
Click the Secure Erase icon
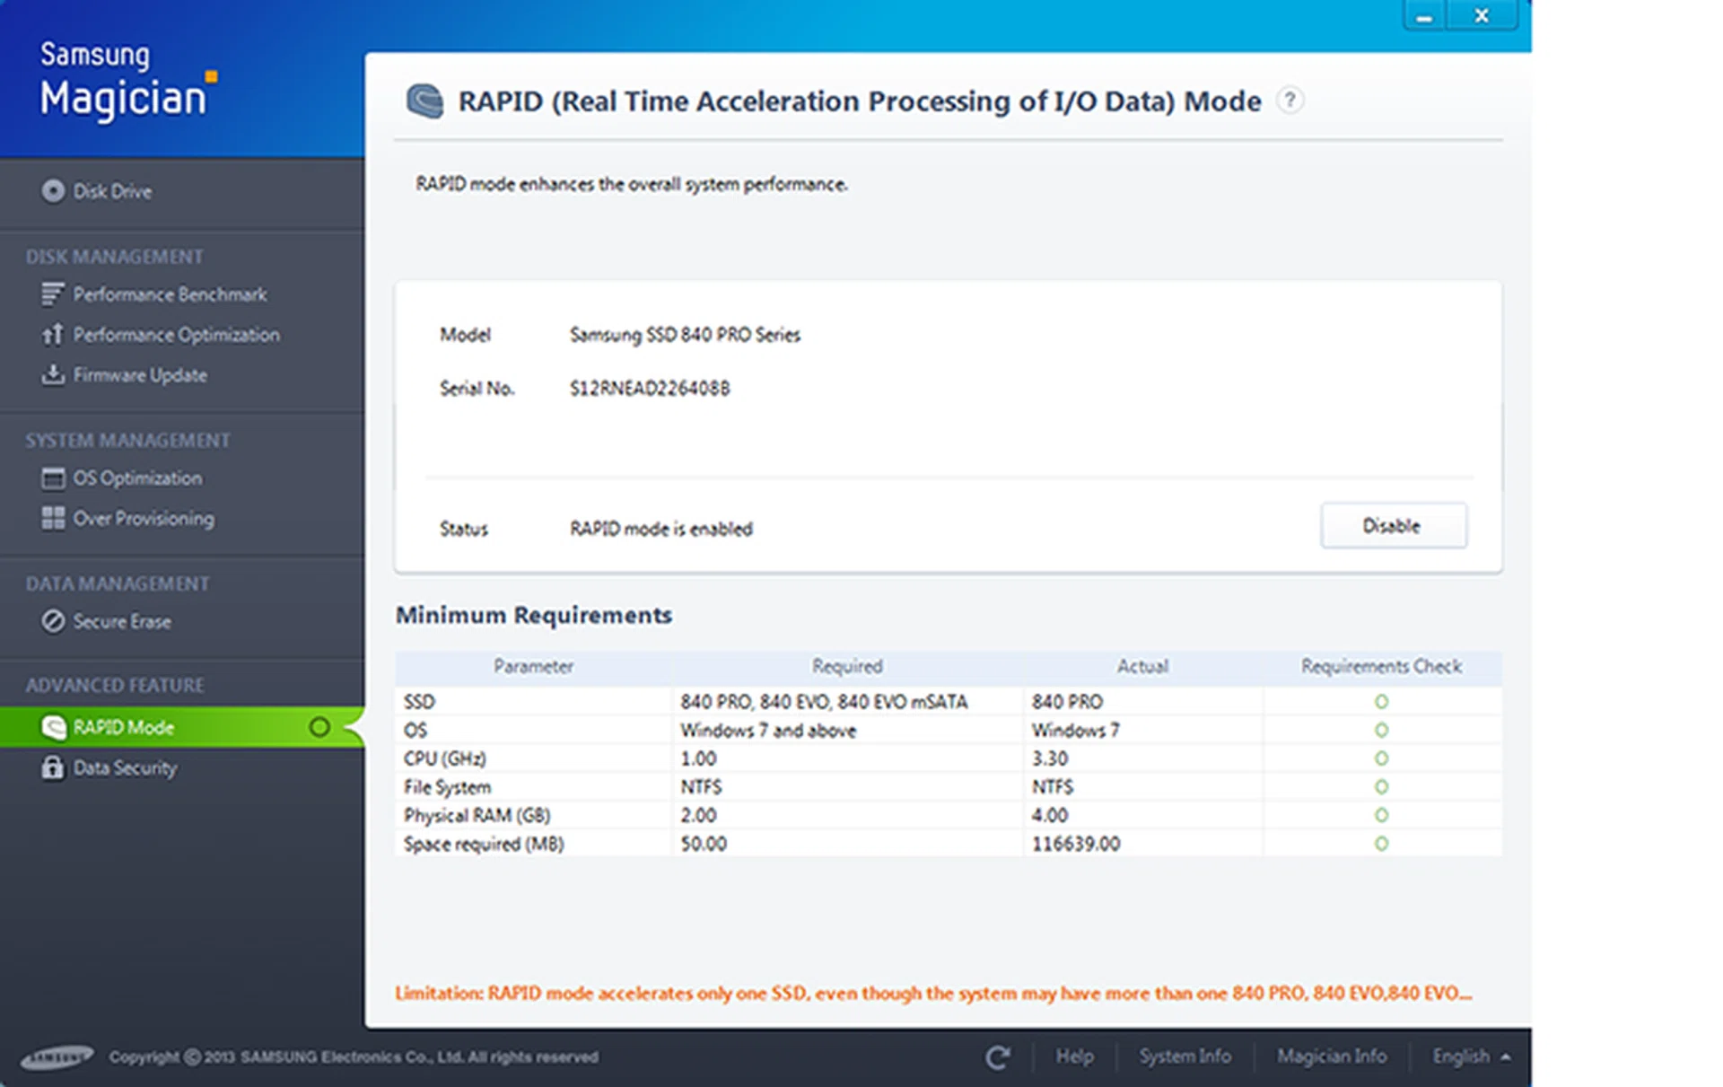(x=53, y=621)
